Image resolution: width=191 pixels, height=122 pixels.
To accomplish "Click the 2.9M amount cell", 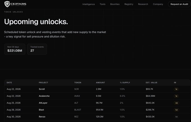I will (x=99, y=89).
